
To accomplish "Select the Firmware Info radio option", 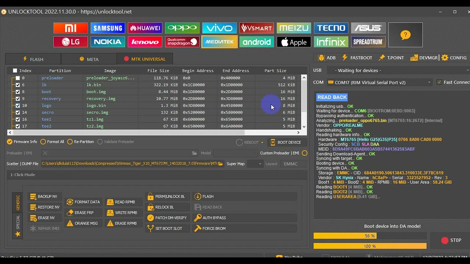I will 22,142.
